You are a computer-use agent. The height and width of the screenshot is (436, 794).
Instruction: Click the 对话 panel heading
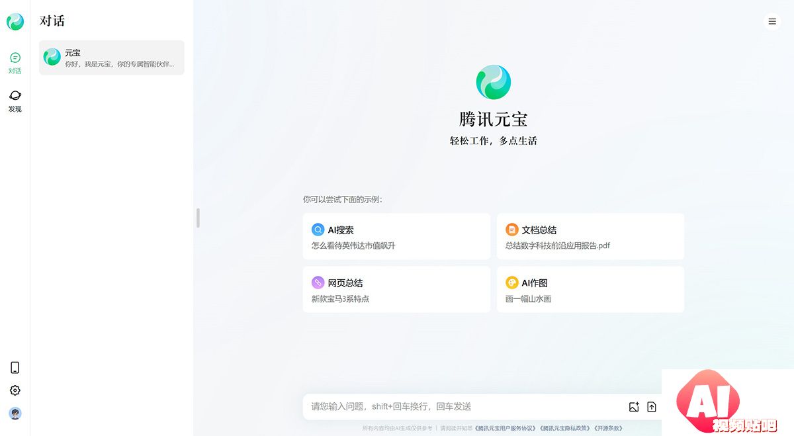[52, 21]
